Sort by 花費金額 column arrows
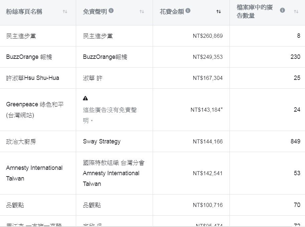Viewport: 305px width, 227px height. point(218,12)
